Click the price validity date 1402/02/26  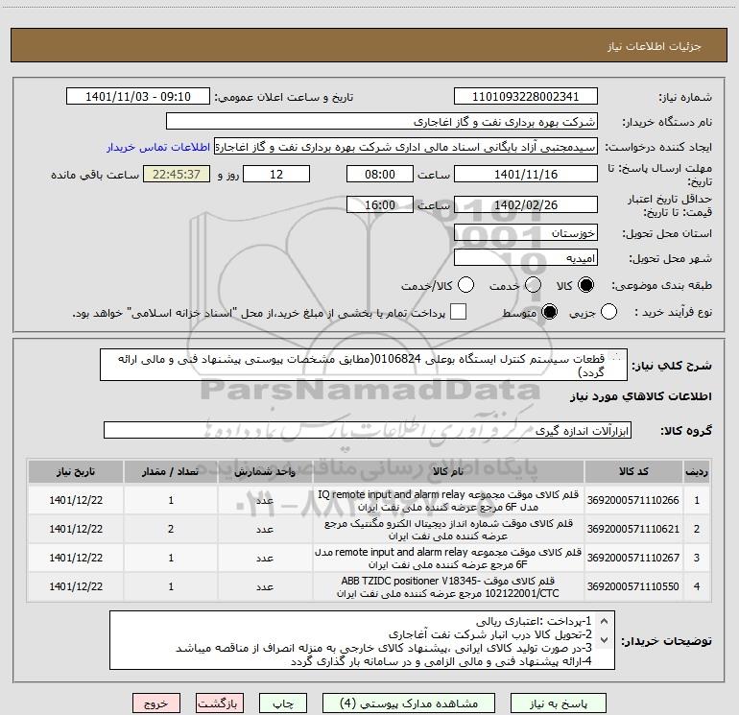pos(526,204)
